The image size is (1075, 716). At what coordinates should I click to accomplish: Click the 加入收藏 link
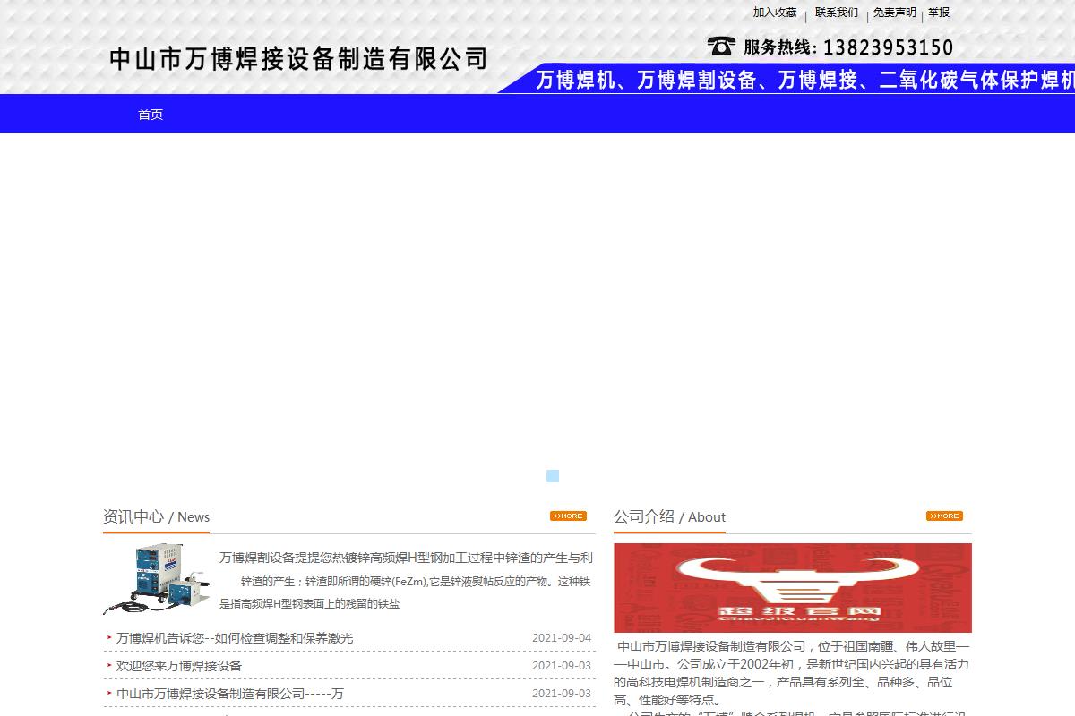pos(775,13)
